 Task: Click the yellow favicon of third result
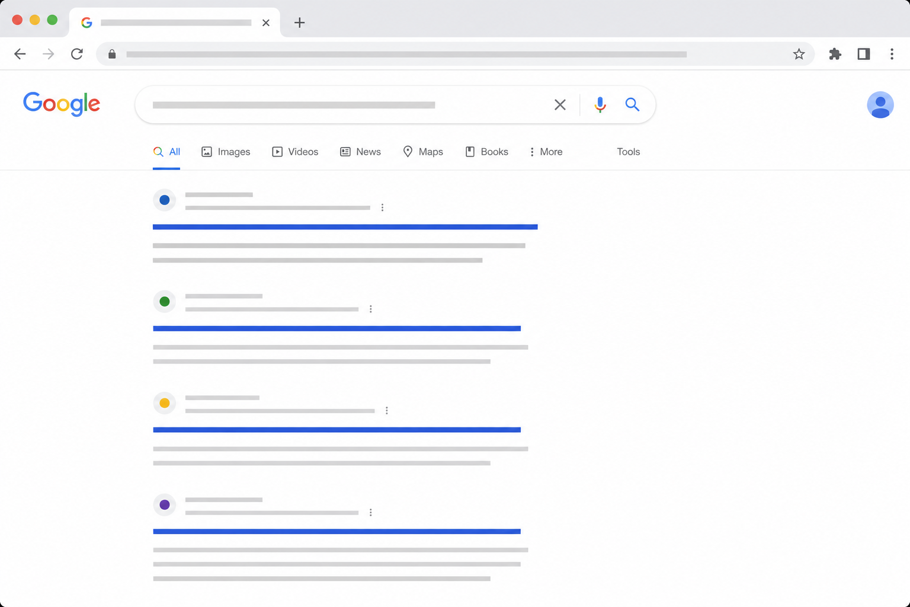click(165, 403)
